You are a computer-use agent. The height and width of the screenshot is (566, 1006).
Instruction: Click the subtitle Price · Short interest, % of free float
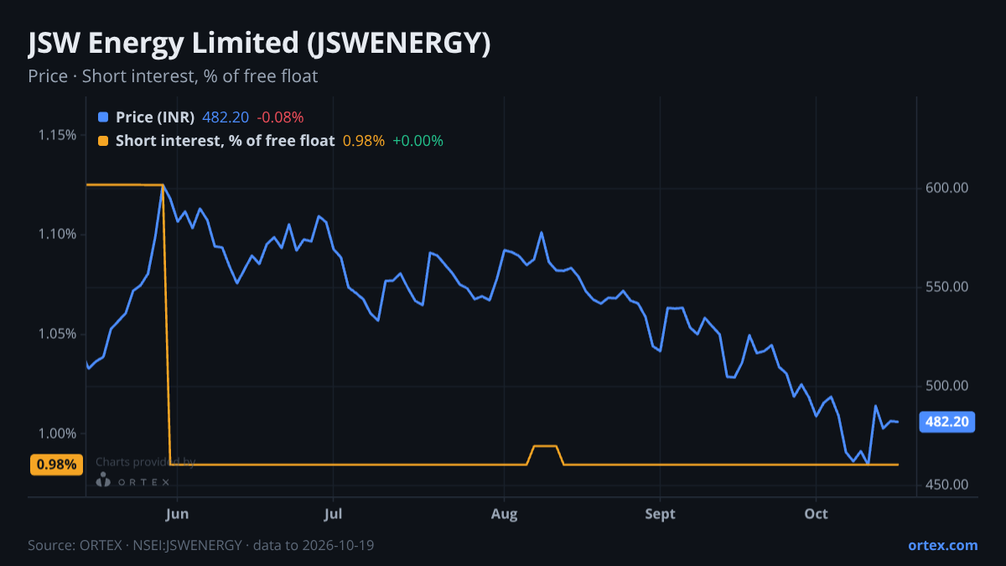[173, 76]
